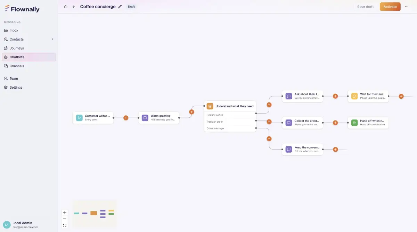417x232 pixels.
Task: Click the LA avatar
Action: (7, 225)
